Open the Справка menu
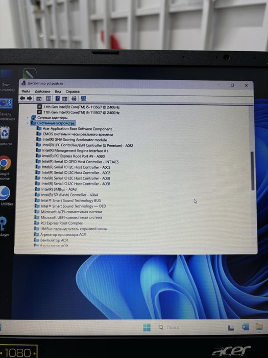This screenshot has width=268, height=358. point(72,92)
